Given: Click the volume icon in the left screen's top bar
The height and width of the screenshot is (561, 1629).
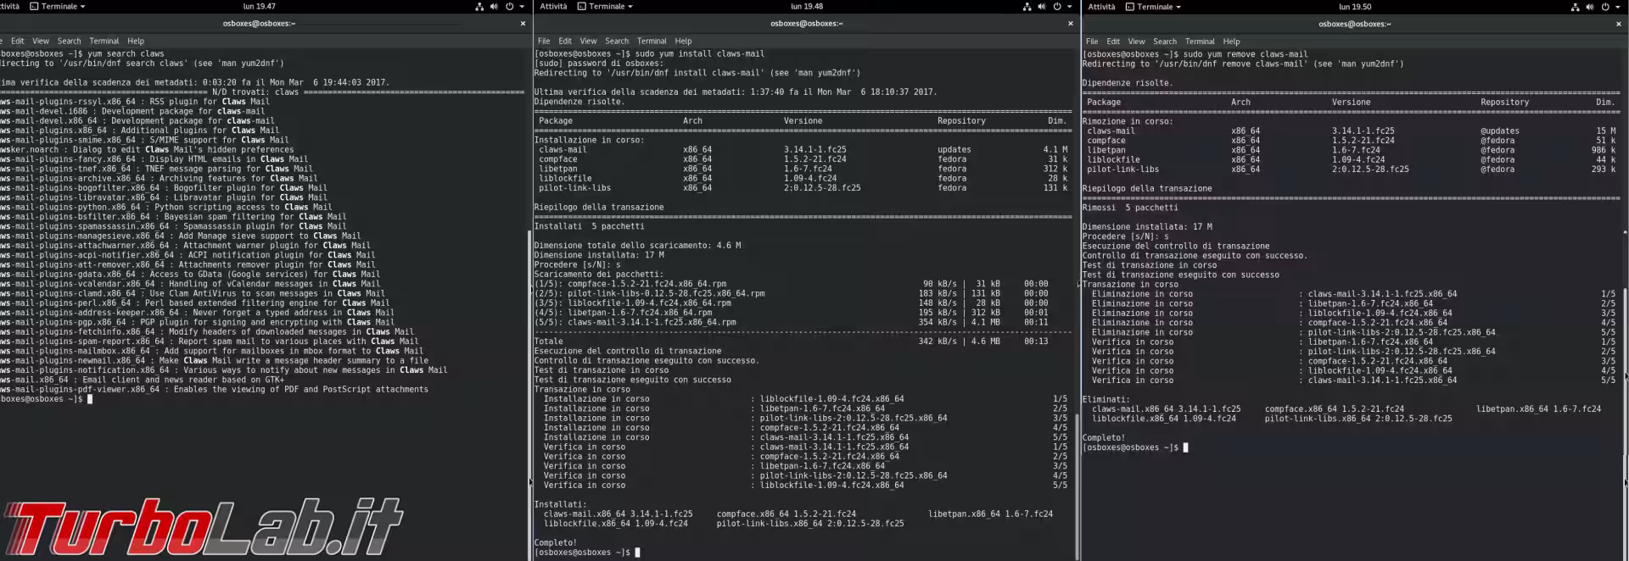Looking at the screenshot, I should (x=494, y=7).
